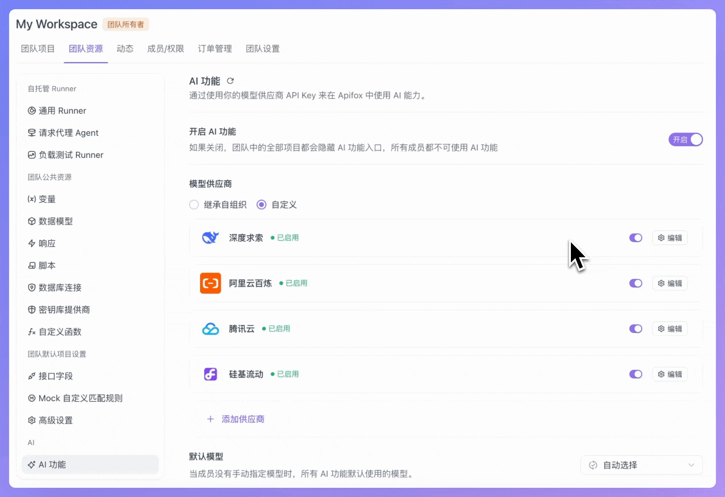Click the 响应 lightning icon
The height and width of the screenshot is (497, 725).
[x=32, y=243]
